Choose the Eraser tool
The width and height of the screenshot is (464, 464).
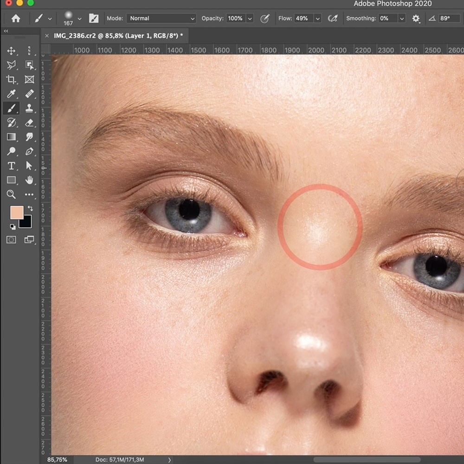click(x=29, y=123)
